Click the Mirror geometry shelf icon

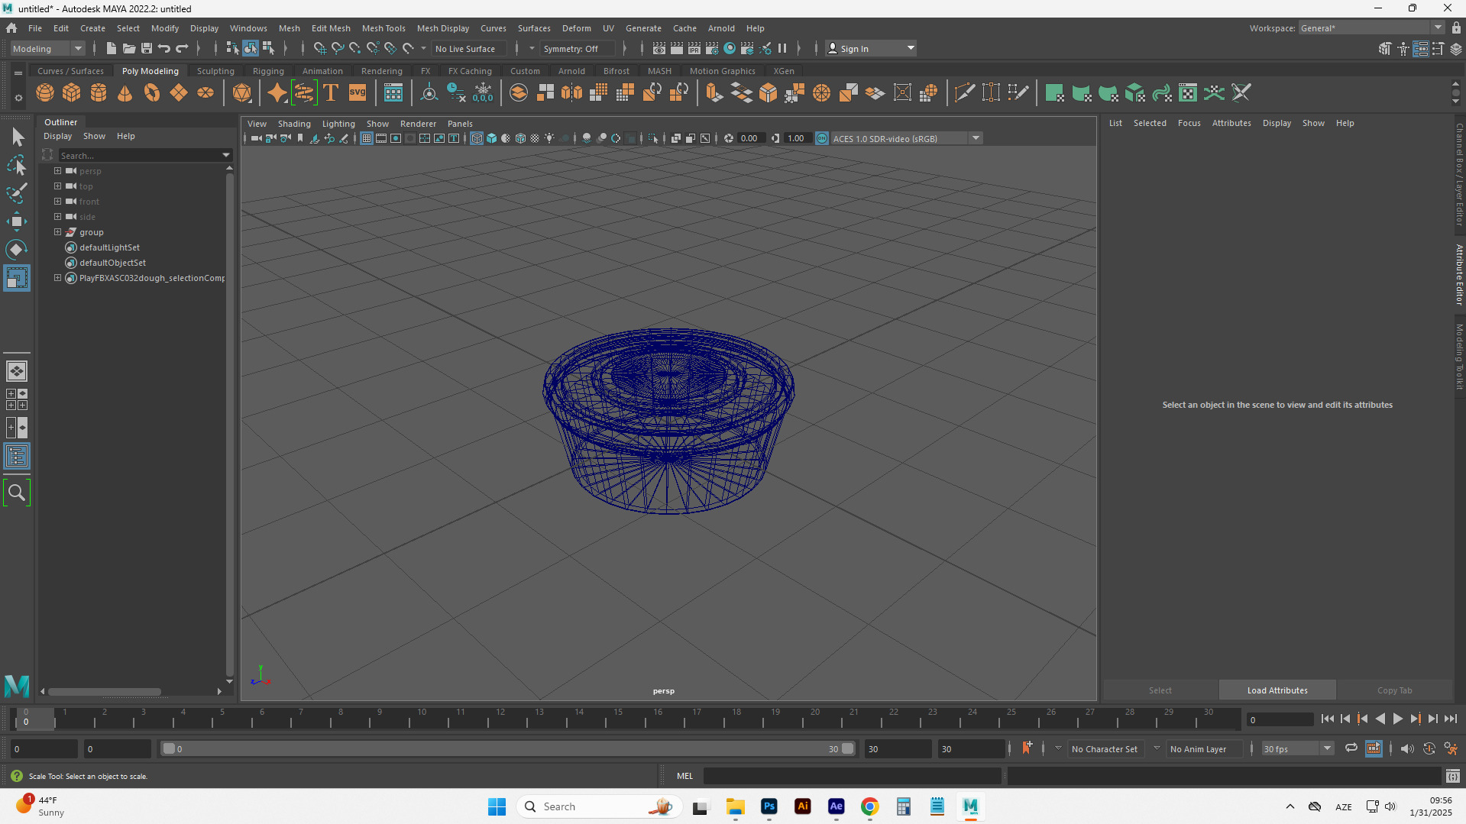pos(571,93)
